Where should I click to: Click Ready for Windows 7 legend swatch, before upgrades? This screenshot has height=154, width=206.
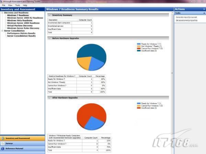pos(139,44)
